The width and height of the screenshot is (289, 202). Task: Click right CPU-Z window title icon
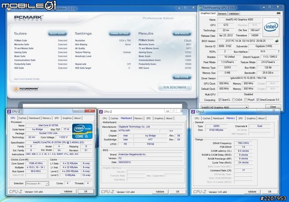(x=193, y=112)
